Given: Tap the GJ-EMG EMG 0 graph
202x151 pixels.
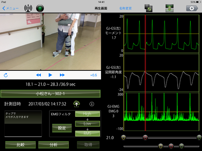Looking at the screenshot, I should click(162, 112).
